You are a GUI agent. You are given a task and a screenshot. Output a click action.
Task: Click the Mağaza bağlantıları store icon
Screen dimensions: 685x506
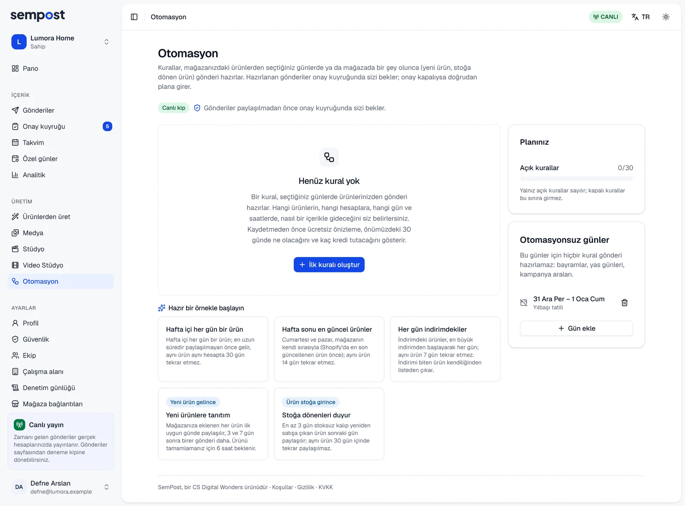(x=15, y=404)
